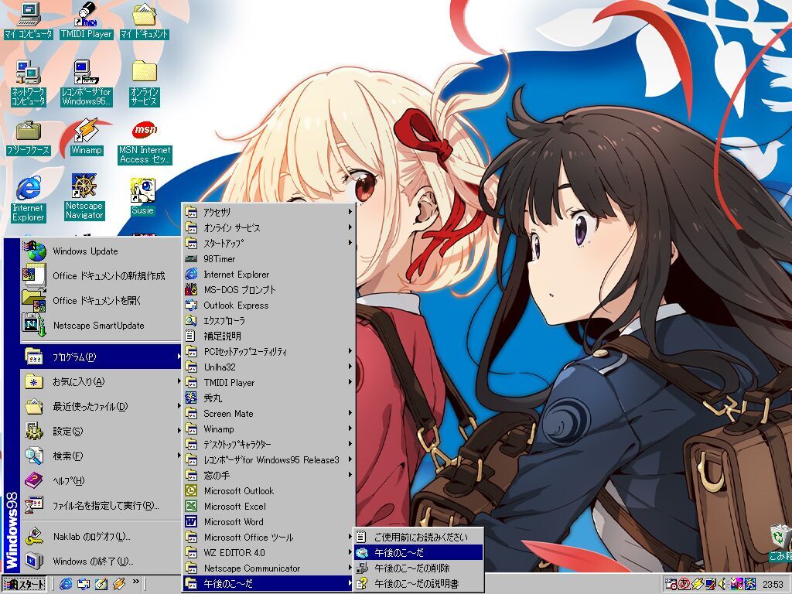Launch Microsoft Excel from Programs menu
Image resolution: width=792 pixels, height=594 pixels.
pos(268,506)
